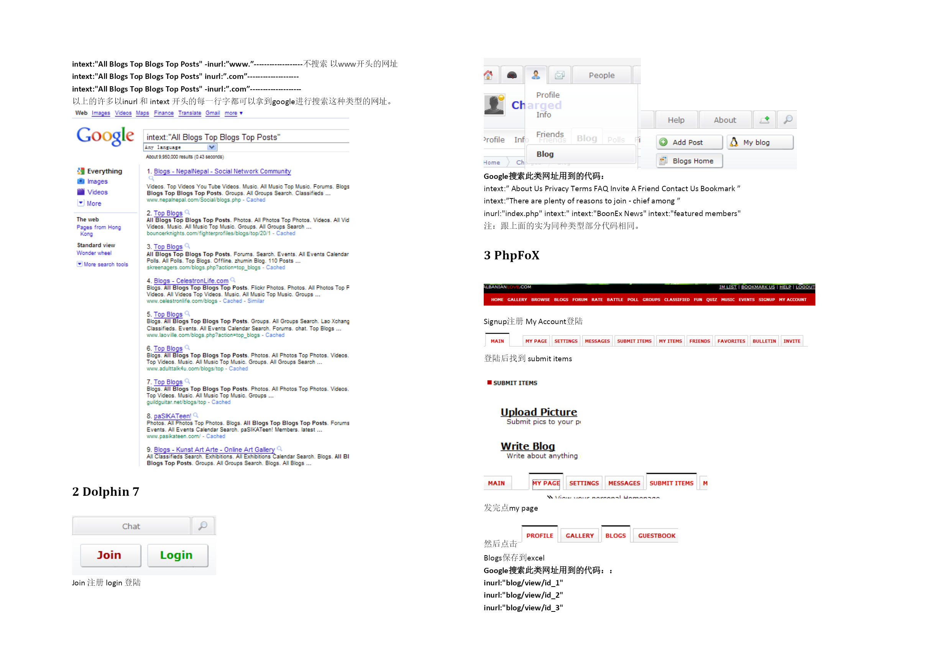Click preview magnifier next to CelestronLife.com result

click(233, 280)
